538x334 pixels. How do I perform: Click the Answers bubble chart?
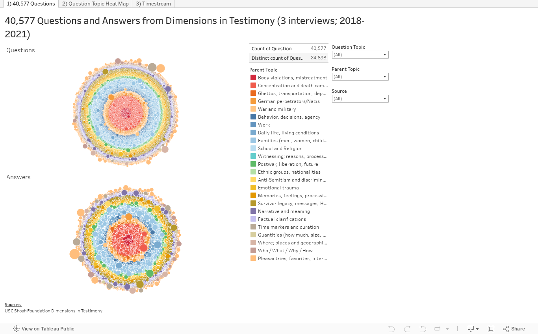[125, 239]
